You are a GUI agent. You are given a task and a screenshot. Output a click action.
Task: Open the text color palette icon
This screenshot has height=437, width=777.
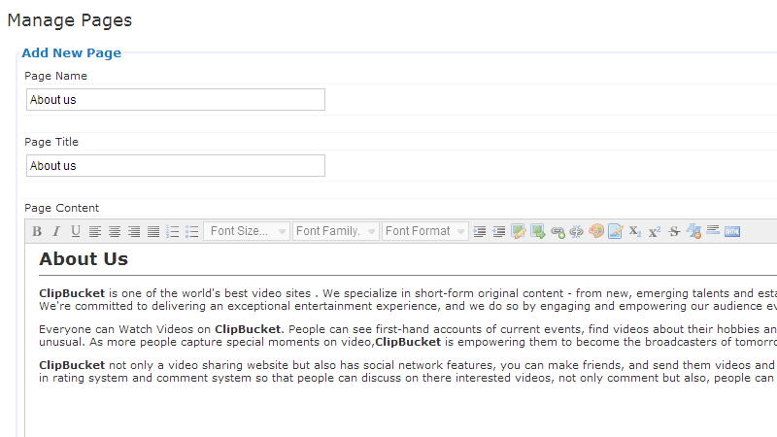click(x=596, y=231)
